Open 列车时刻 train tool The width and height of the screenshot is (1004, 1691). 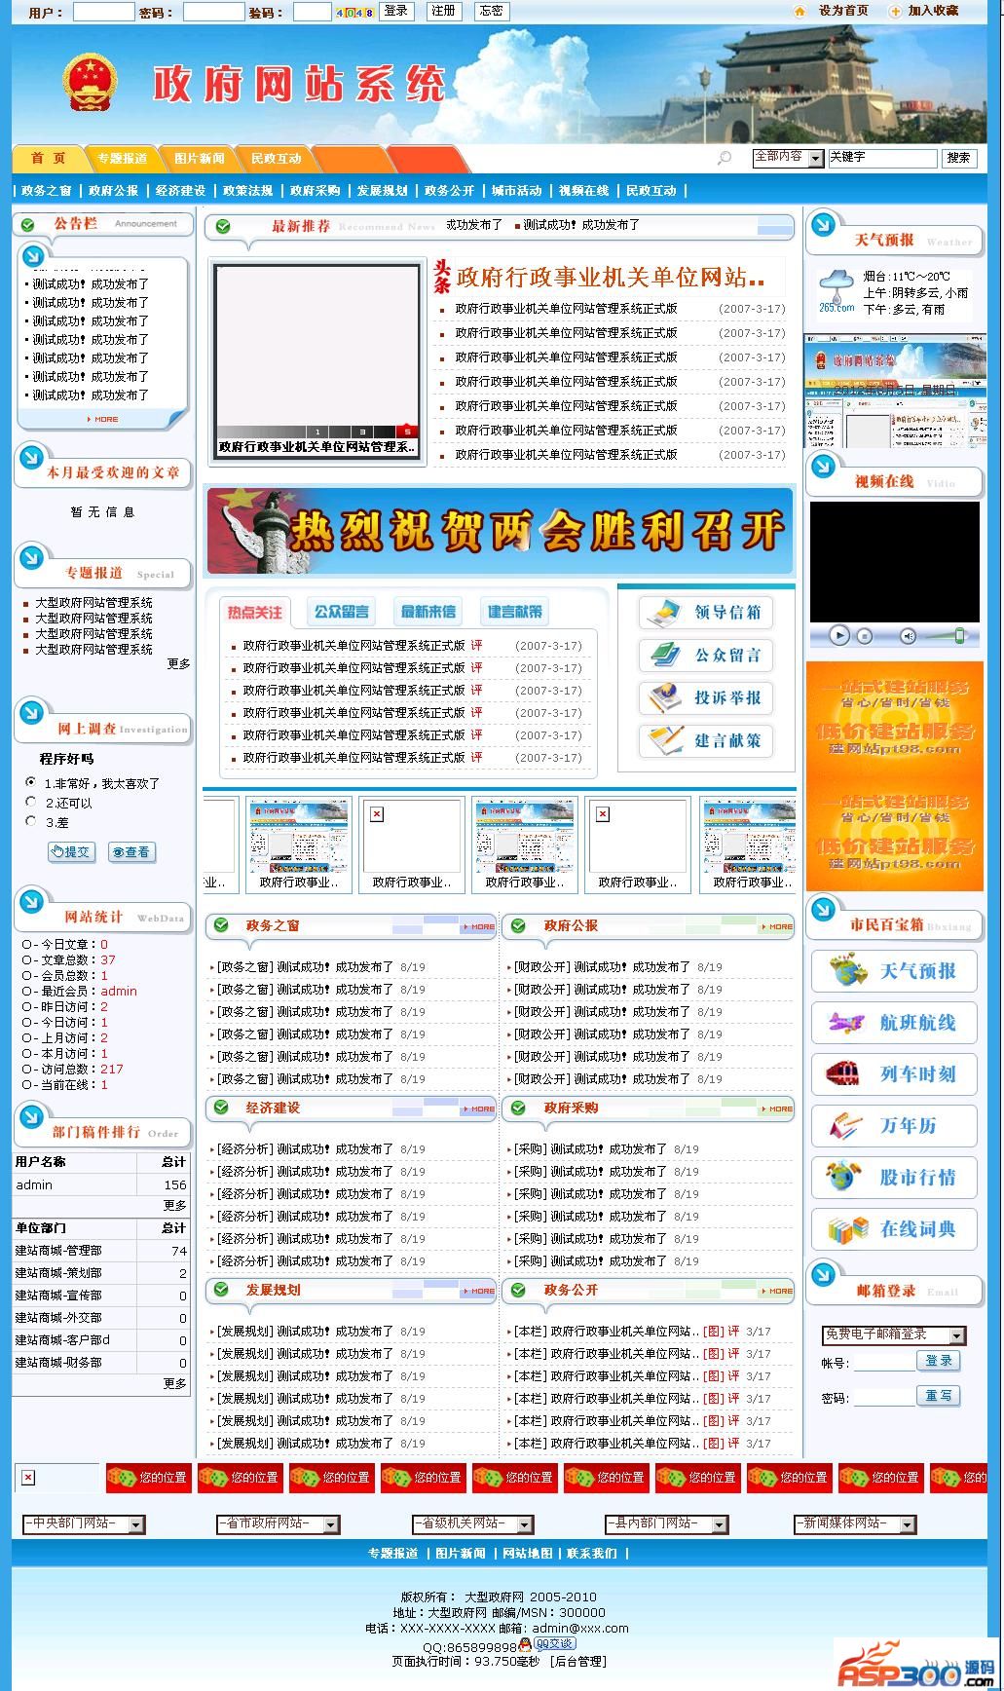[894, 1074]
